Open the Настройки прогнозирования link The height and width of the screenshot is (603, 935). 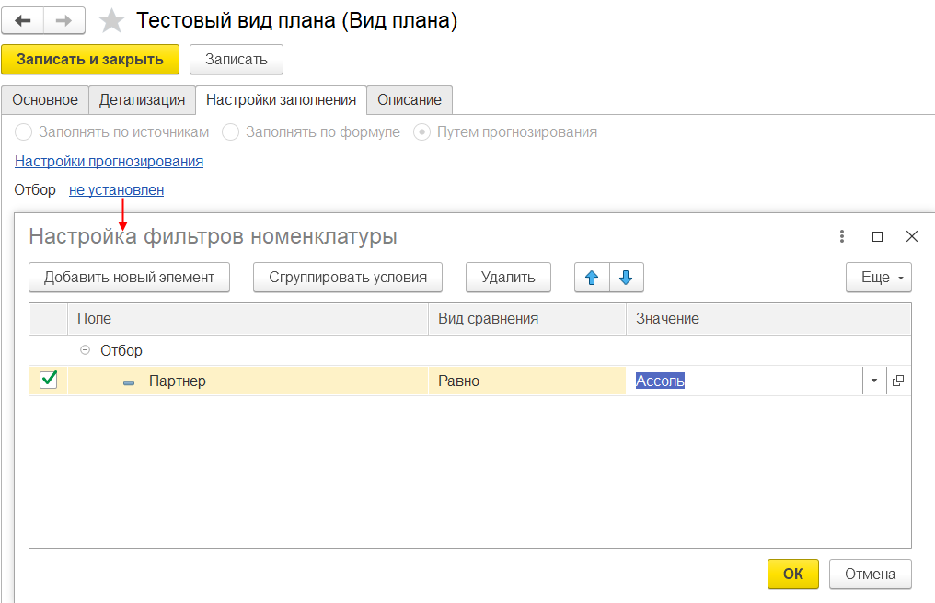109,161
